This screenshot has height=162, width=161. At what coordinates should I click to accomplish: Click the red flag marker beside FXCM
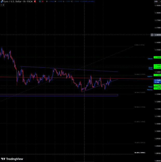(x=35, y=2)
